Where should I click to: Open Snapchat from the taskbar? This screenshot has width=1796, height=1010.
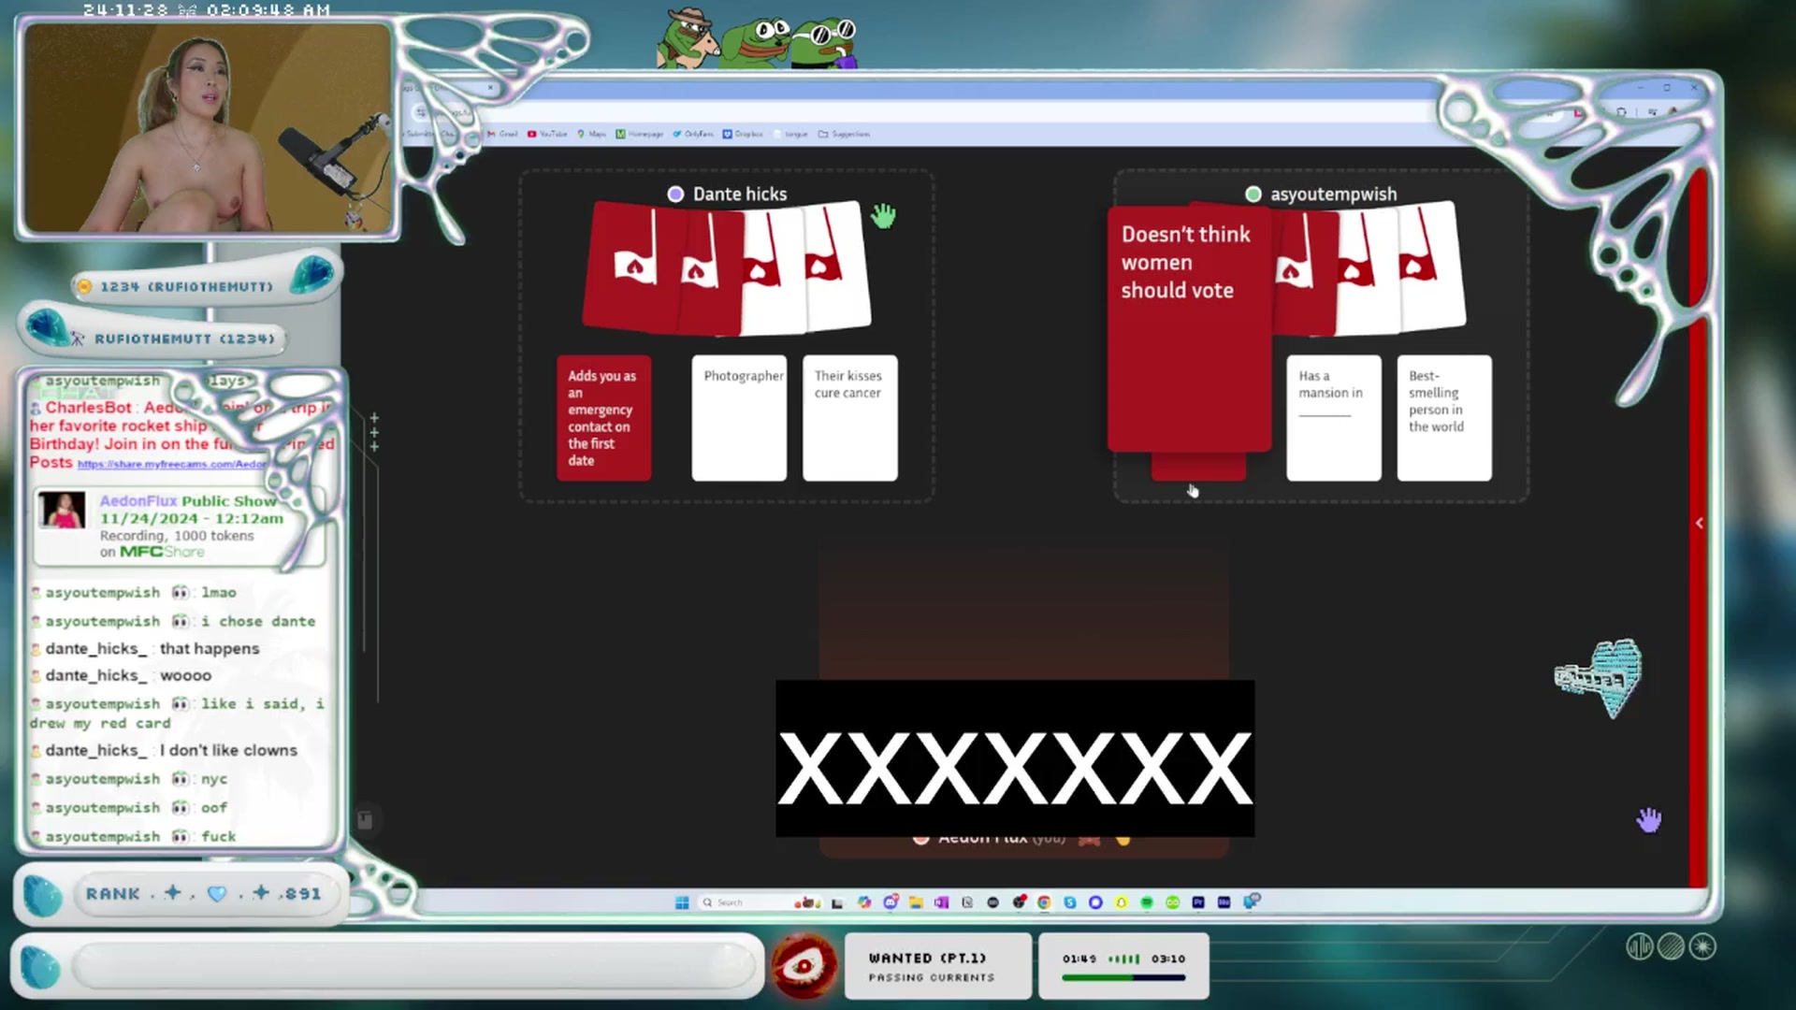pos(1122,902)
